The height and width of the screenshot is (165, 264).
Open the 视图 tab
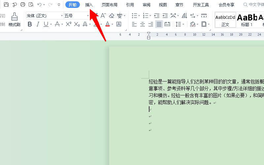163,5
